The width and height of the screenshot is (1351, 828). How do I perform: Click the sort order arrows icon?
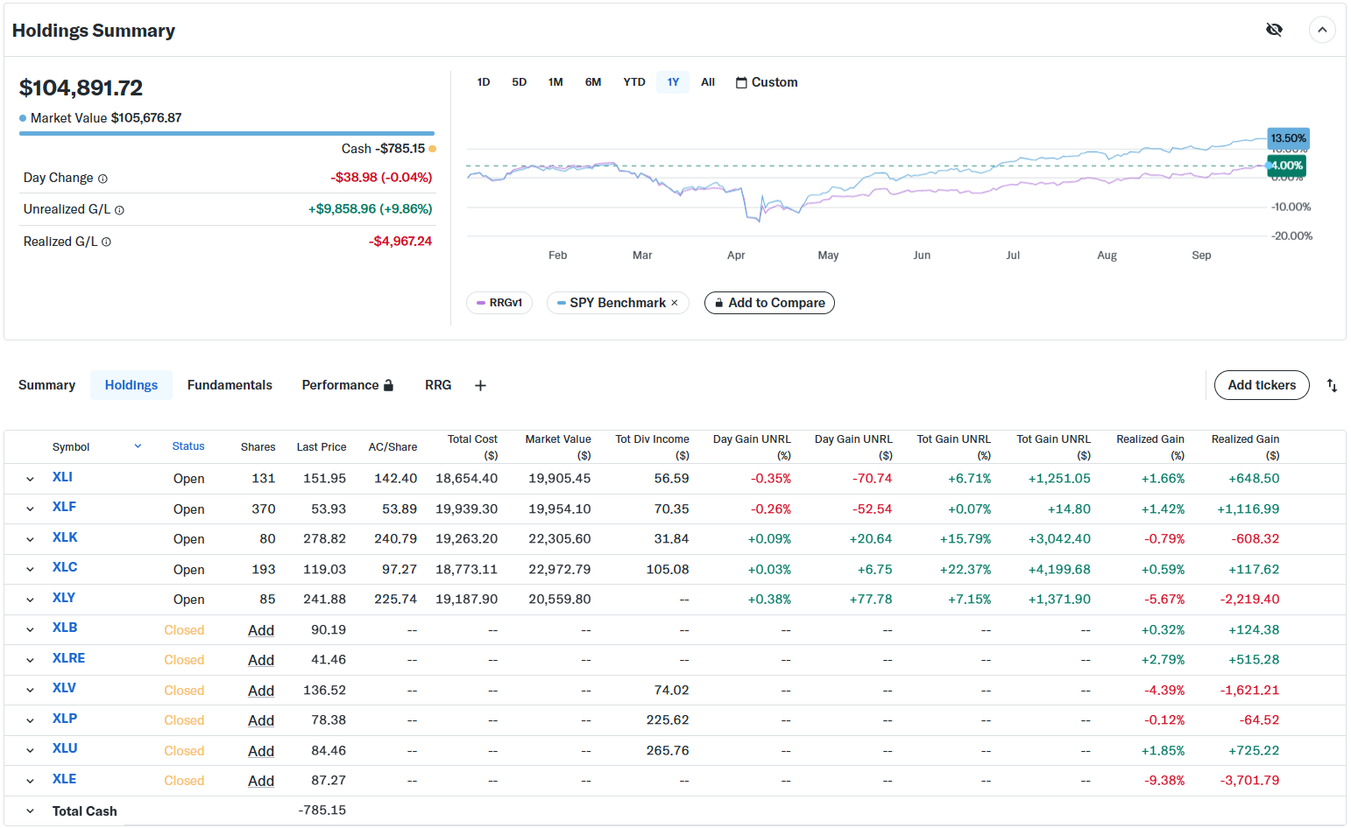[1332, 385]
